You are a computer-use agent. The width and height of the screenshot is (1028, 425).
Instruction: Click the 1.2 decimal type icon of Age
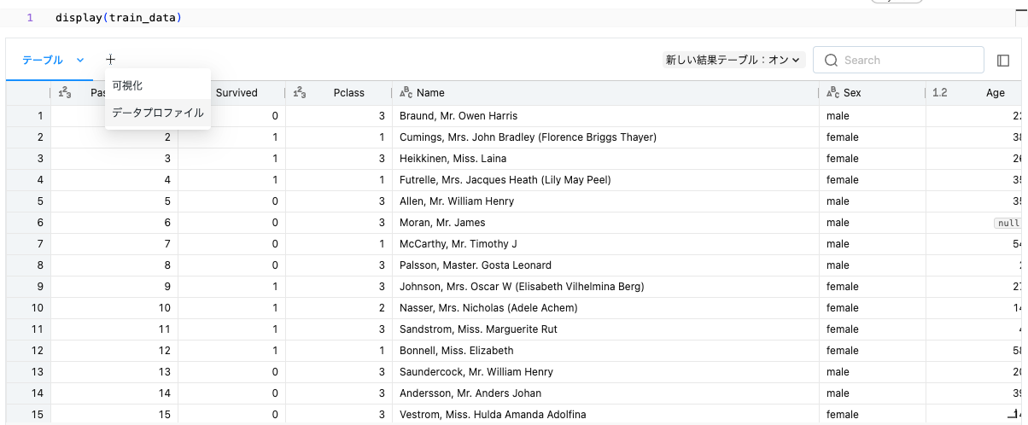point(940,92)
